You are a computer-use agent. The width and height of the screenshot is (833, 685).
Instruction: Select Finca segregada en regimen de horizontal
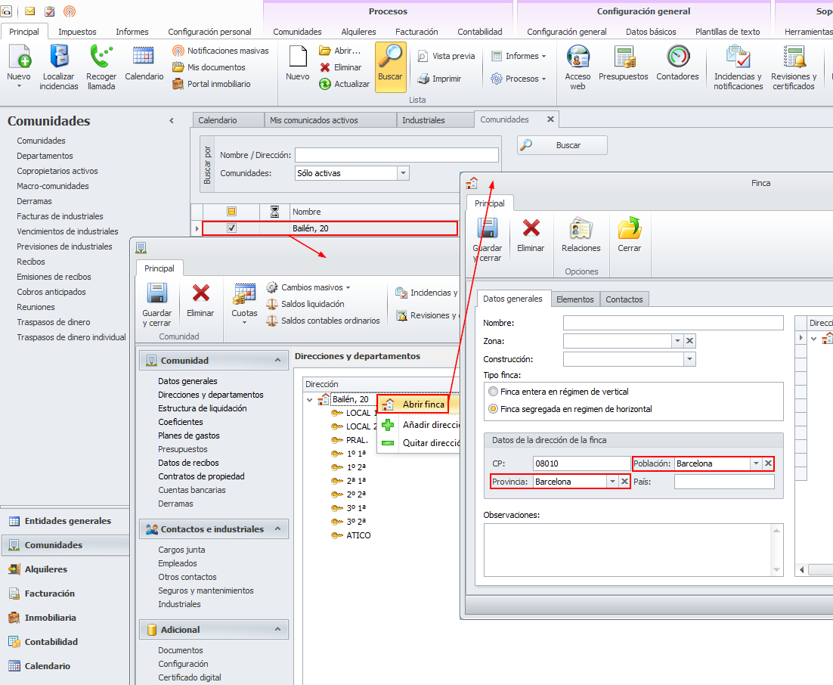tap(494, 409)
